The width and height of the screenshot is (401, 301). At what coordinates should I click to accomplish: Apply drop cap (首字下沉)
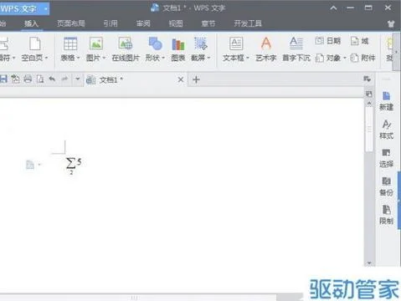coord(296,49)
